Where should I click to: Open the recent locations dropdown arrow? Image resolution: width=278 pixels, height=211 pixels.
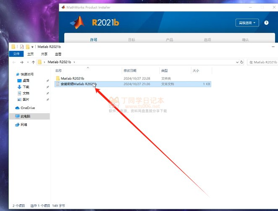[x=28, y=62]
